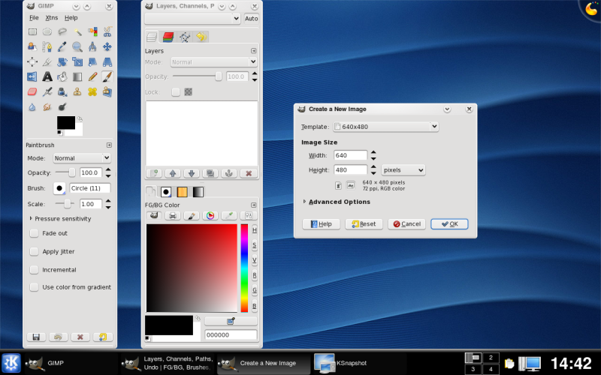Enable the Fade out checkbox
601x375 pixels.
tap(34, 233)
